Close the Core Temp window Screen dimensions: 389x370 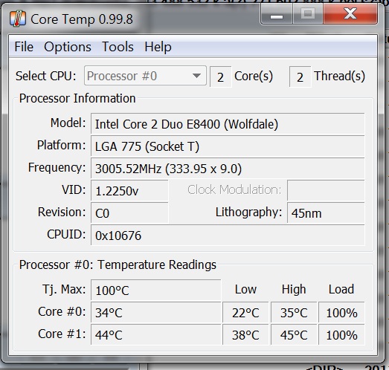click(350, 15)
